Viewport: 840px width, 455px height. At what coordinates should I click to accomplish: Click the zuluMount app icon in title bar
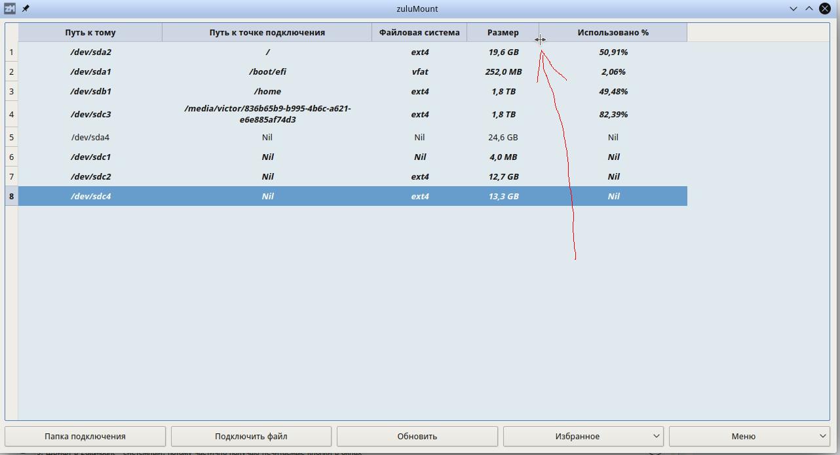9,9
